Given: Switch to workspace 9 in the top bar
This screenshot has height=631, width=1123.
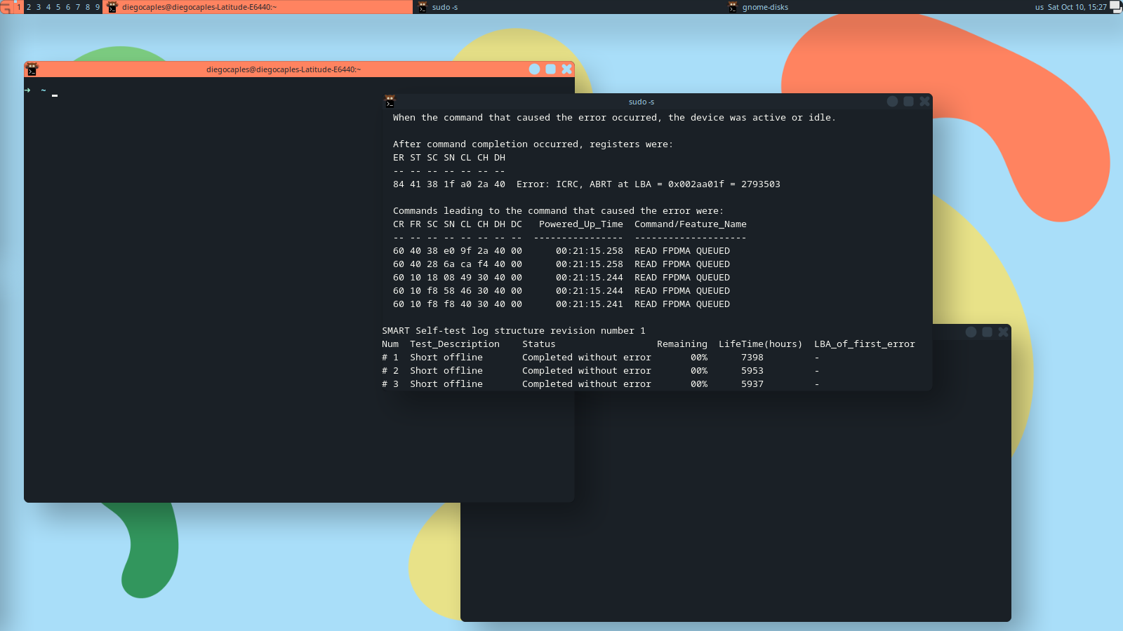Looking at the screenshot, I should coord(98,7).
